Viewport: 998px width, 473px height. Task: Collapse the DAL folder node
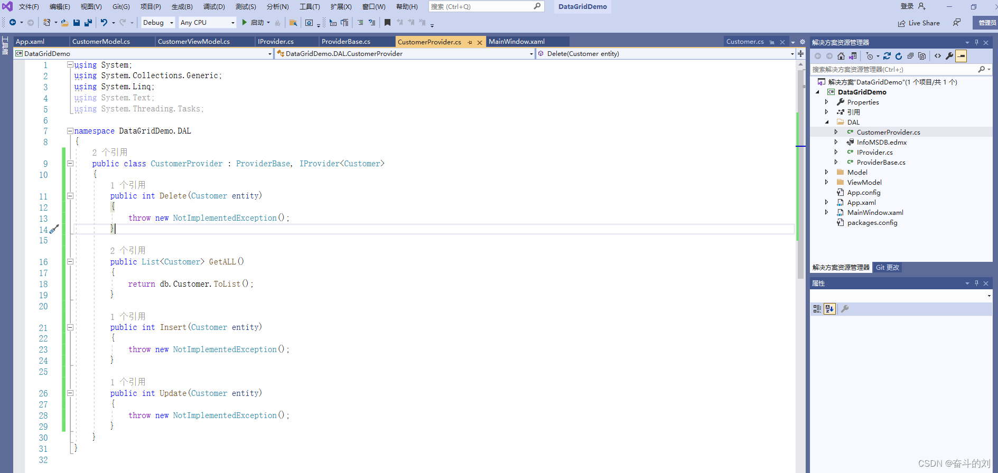click(827, 122)
